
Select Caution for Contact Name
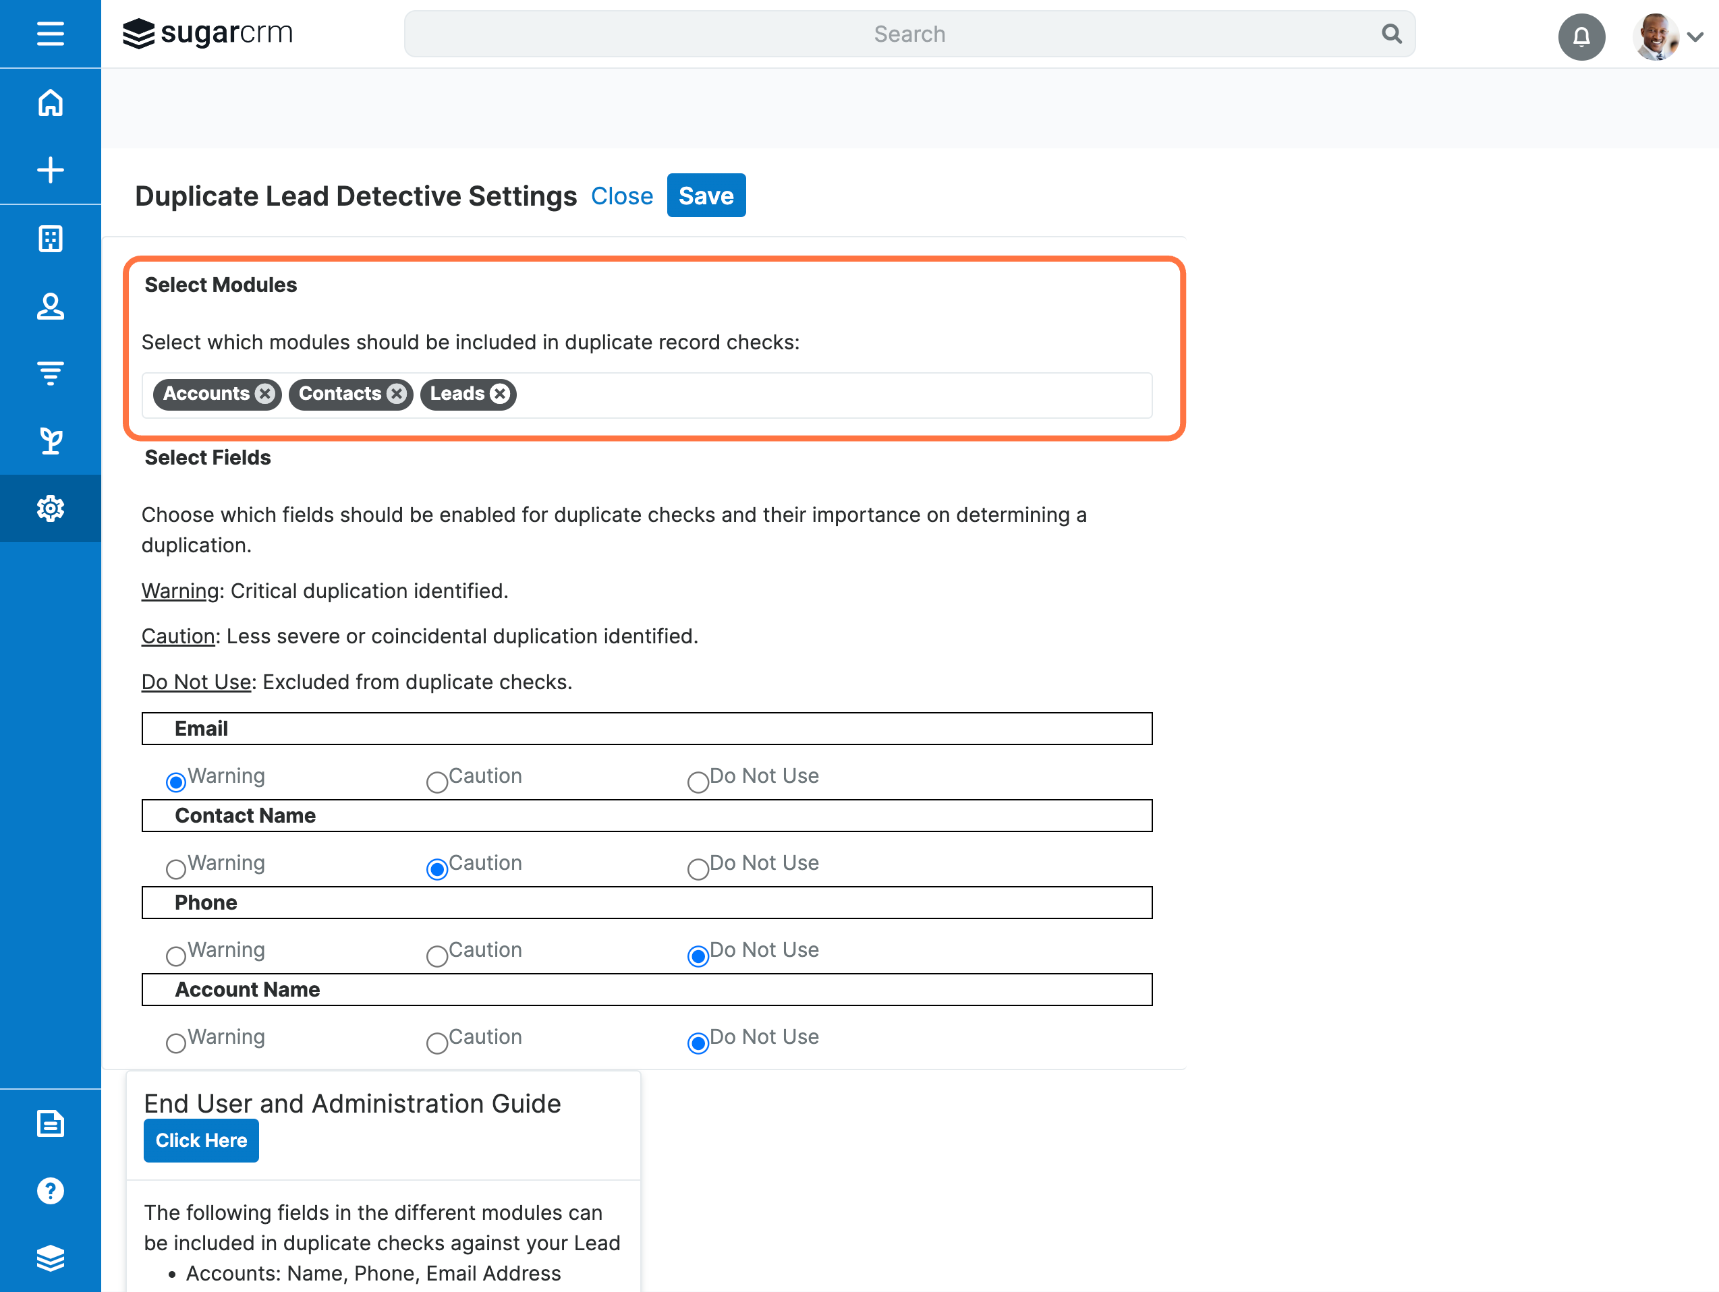(438, 869)
